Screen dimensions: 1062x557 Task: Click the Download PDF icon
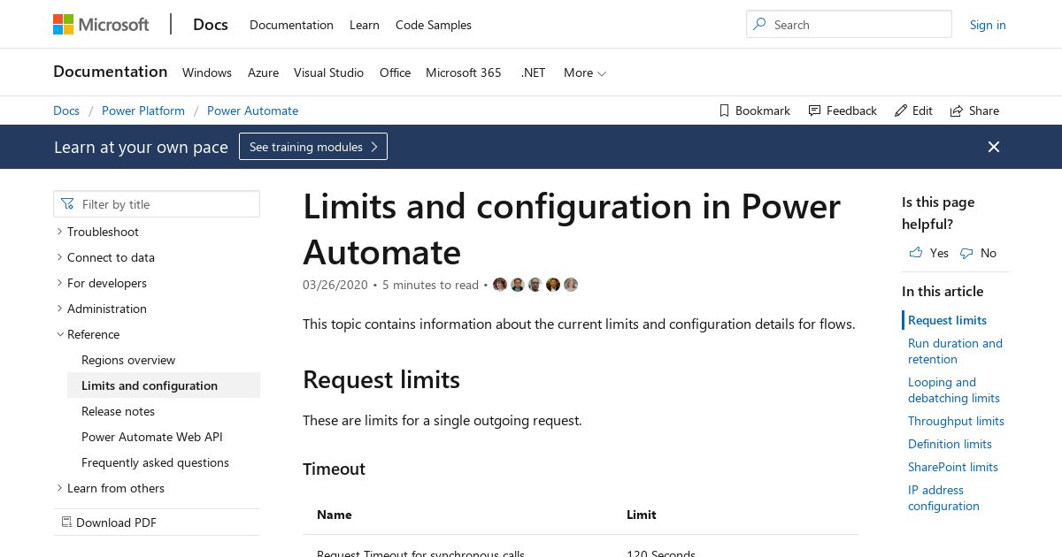pos(66,523)
